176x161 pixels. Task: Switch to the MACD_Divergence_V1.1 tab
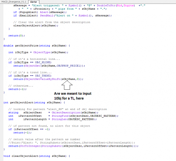14,2
